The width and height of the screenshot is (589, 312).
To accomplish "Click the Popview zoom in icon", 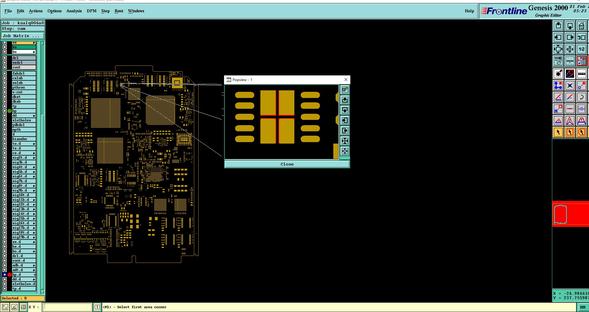I will coord(345,141).
